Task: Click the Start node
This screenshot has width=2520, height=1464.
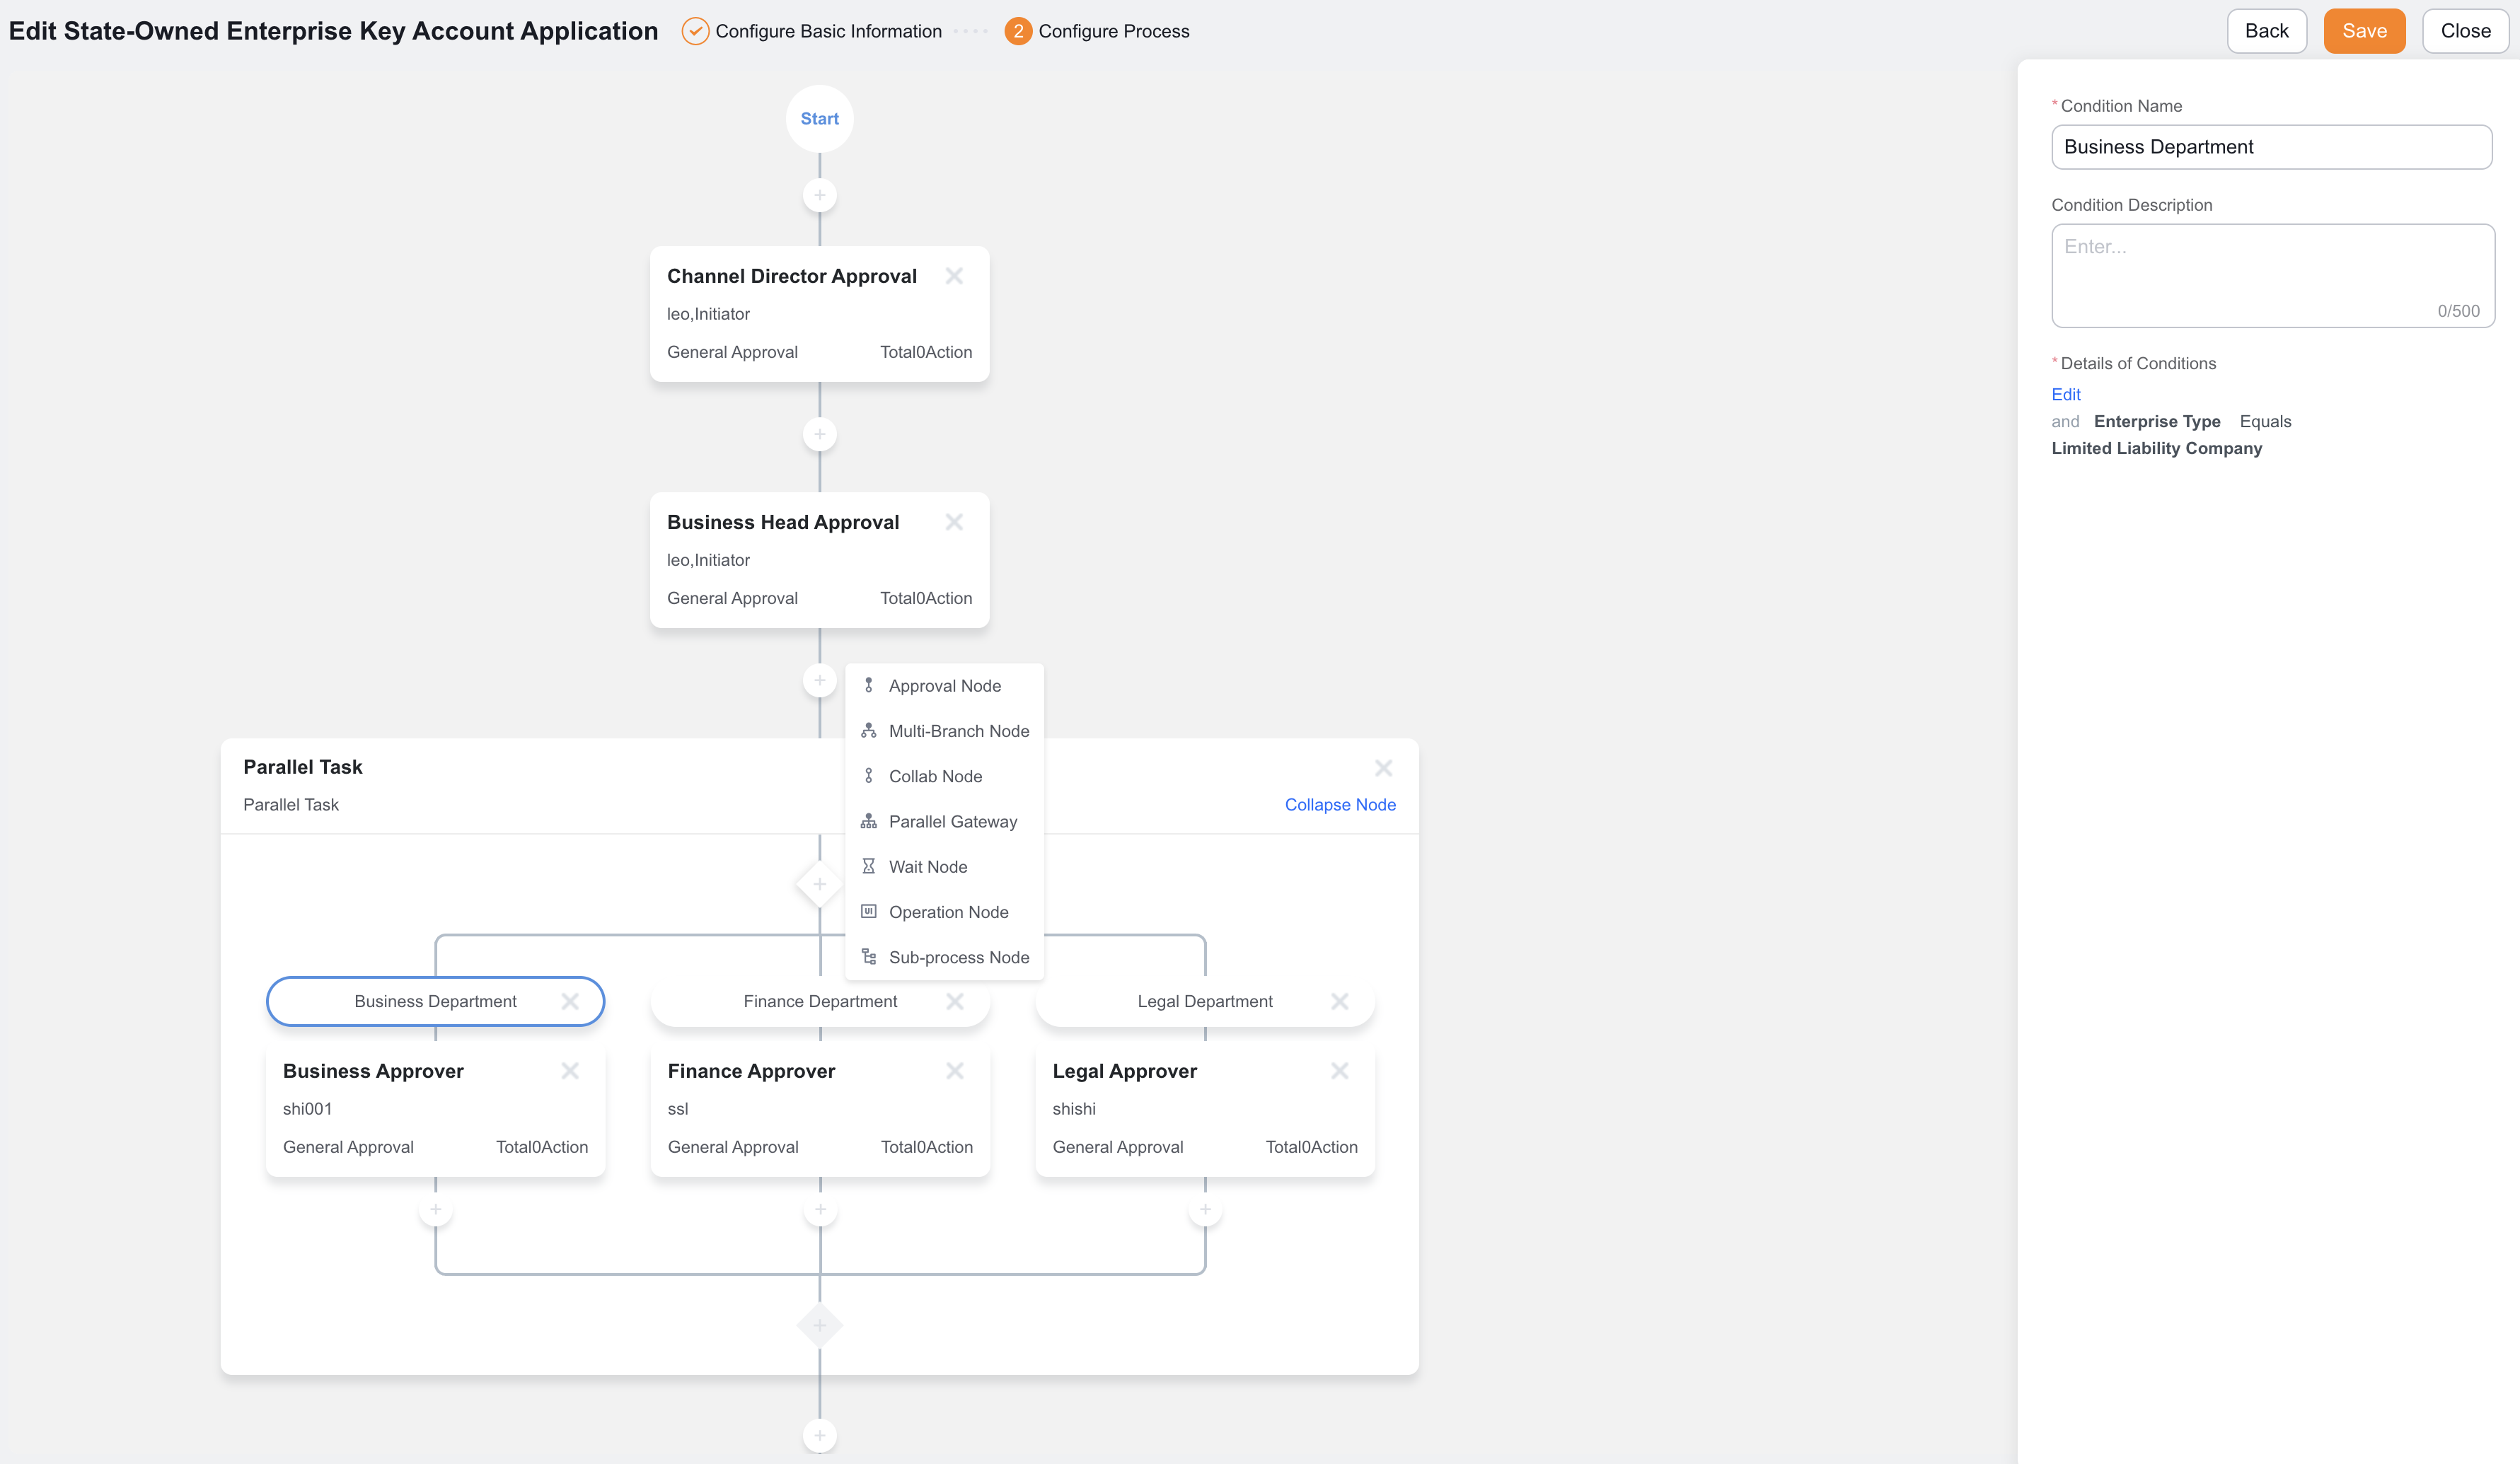Action: [819, 119]
